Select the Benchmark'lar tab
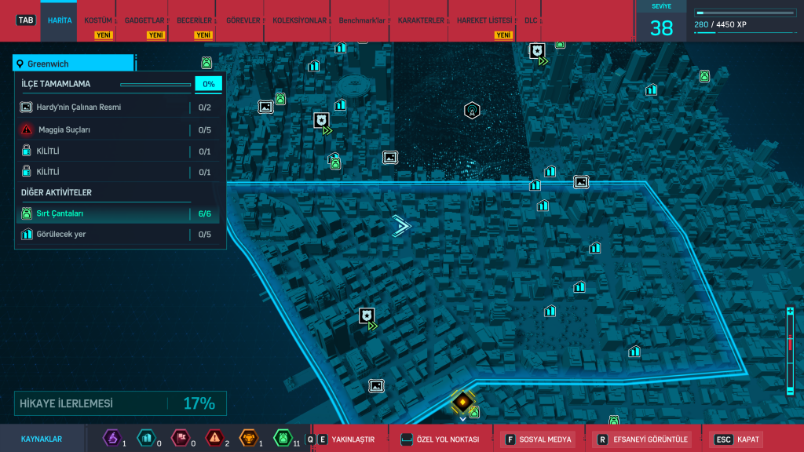804x452 pixels. coord(361,20)
